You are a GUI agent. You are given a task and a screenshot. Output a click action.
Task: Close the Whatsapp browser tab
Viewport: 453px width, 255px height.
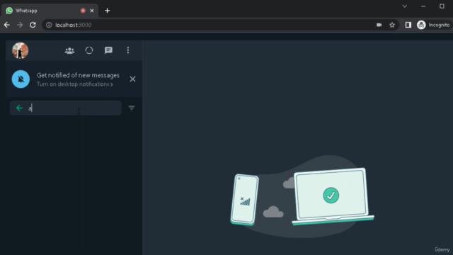pos(92,11)
